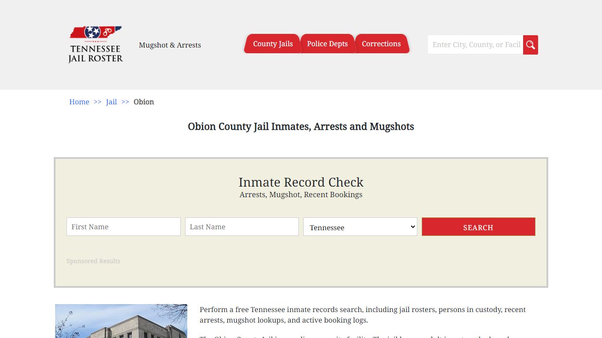
Task: Click the Obion breadcrumb text
Action: point(144,102)
